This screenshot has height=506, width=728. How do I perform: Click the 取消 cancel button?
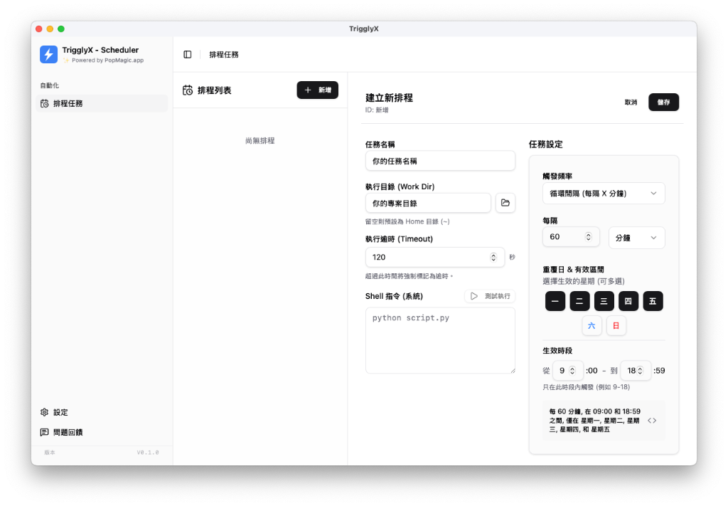(631, 102)
